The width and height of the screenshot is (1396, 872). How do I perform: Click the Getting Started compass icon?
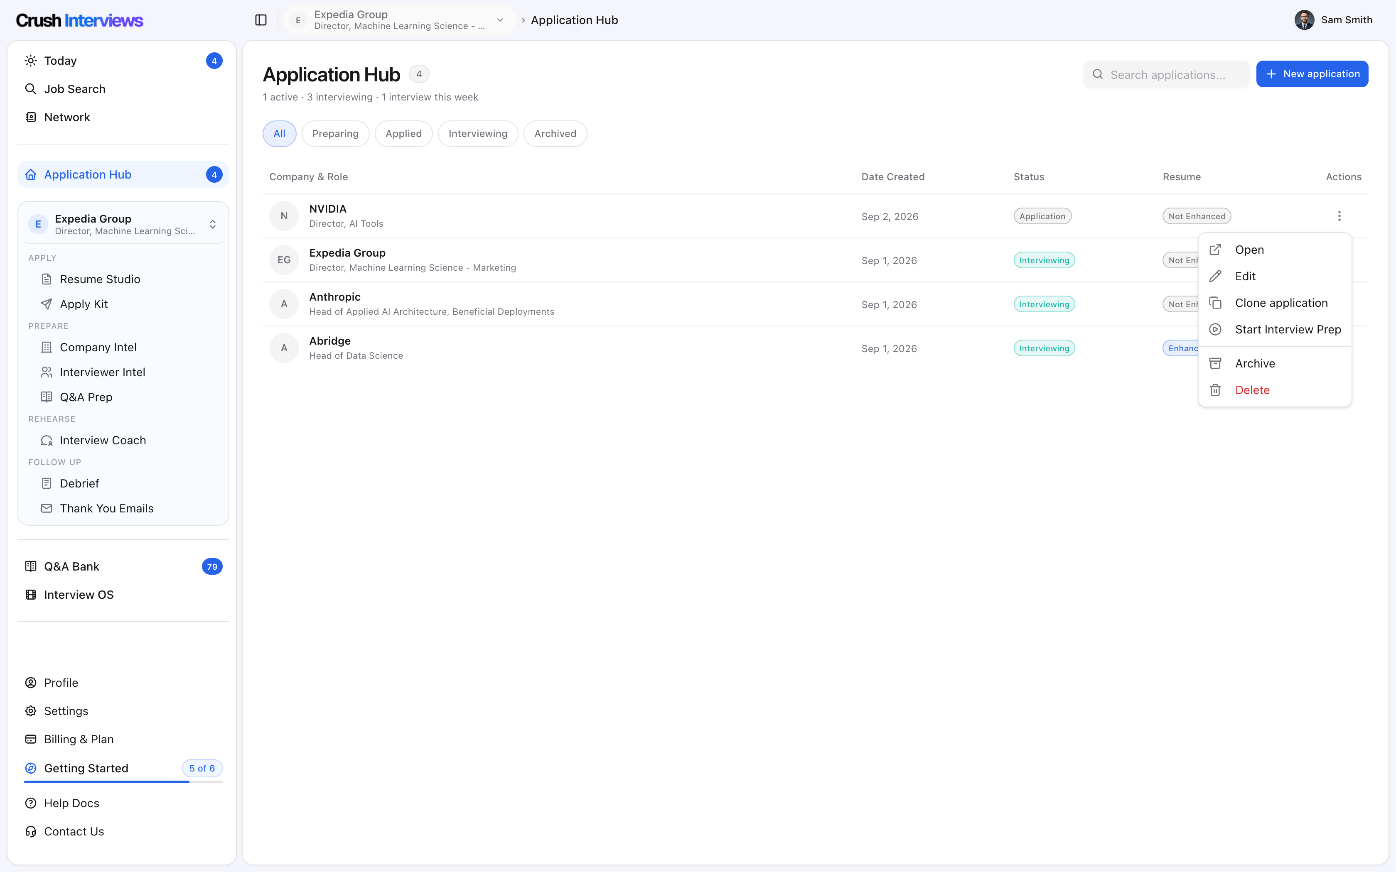coord(31,768)
